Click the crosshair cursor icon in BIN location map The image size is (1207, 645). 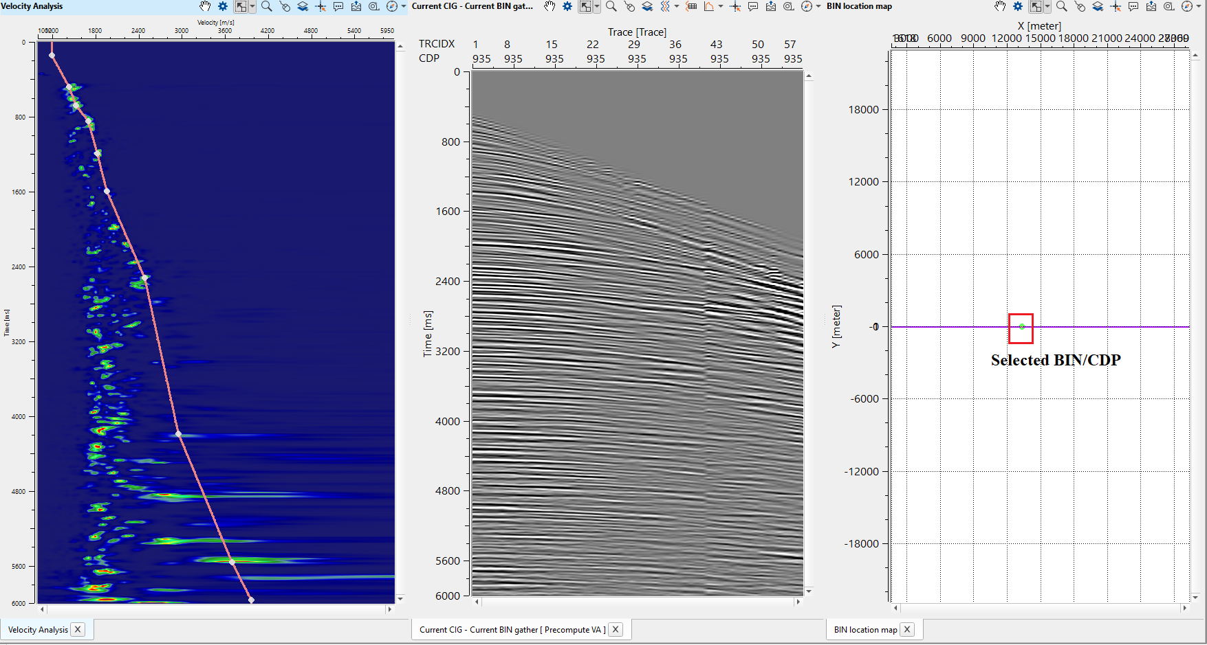pos(1116,6)
